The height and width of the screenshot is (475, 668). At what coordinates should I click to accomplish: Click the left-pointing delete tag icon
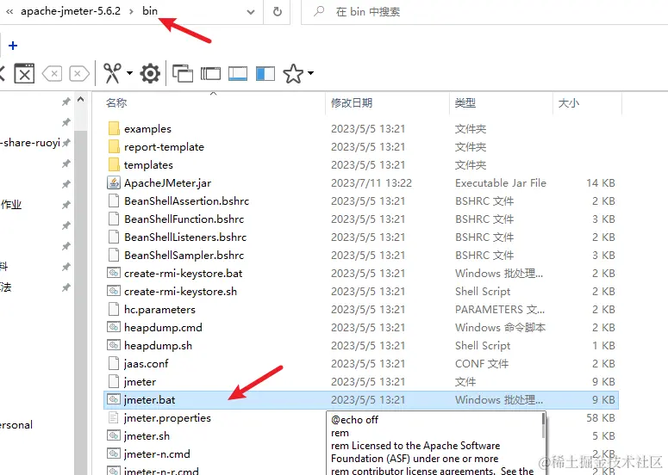(x=53, y=74)
